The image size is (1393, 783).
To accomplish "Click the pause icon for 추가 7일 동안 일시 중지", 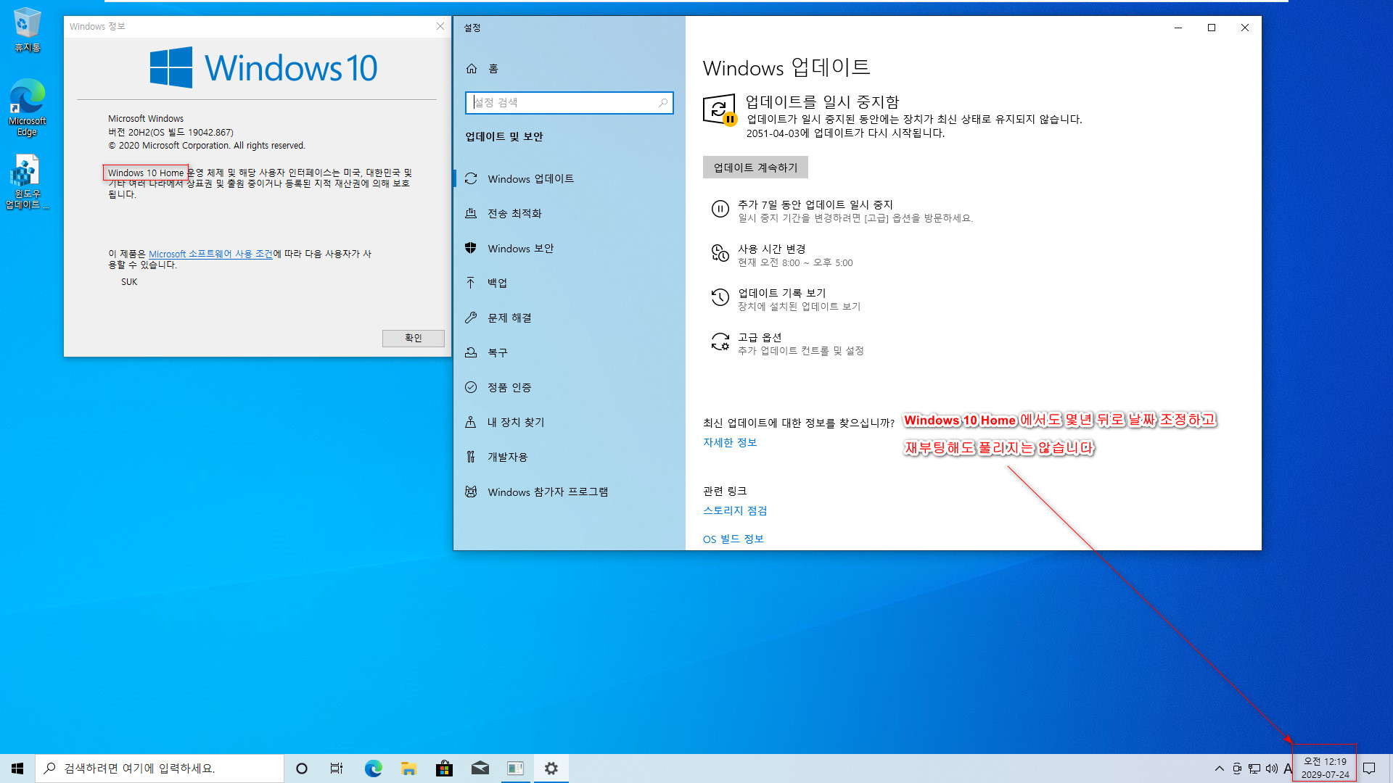I will (720, 210).
